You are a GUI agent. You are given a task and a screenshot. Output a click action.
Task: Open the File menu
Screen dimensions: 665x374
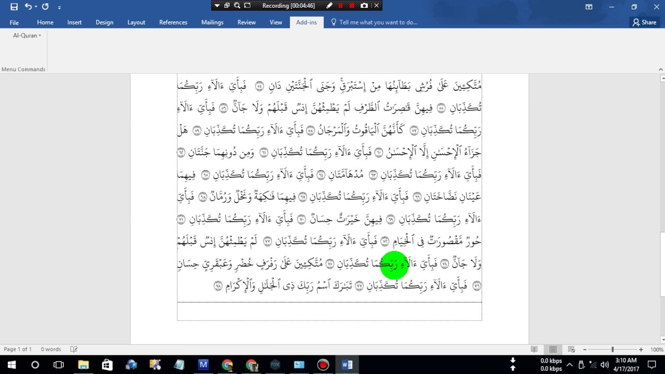[x=14, y=22]
